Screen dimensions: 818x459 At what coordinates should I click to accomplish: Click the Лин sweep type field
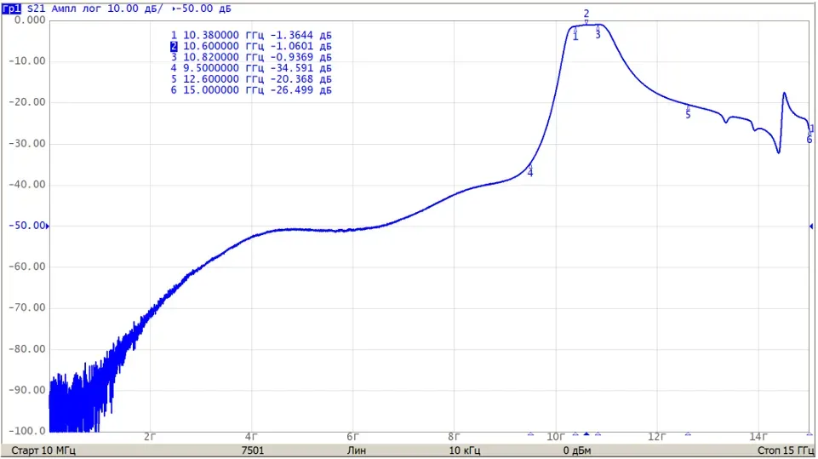[x=357, y=450]
